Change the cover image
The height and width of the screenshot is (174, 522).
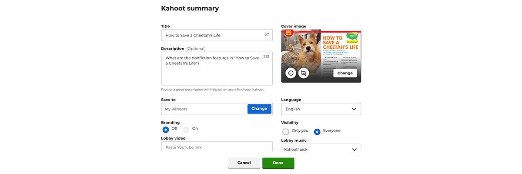click(x=345, y=73)
